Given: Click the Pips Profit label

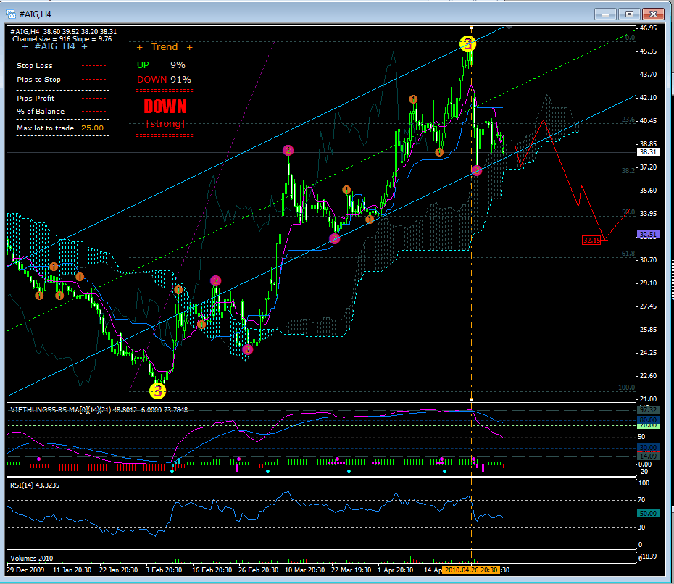Looking at the screenshot, I should (36, 99).
